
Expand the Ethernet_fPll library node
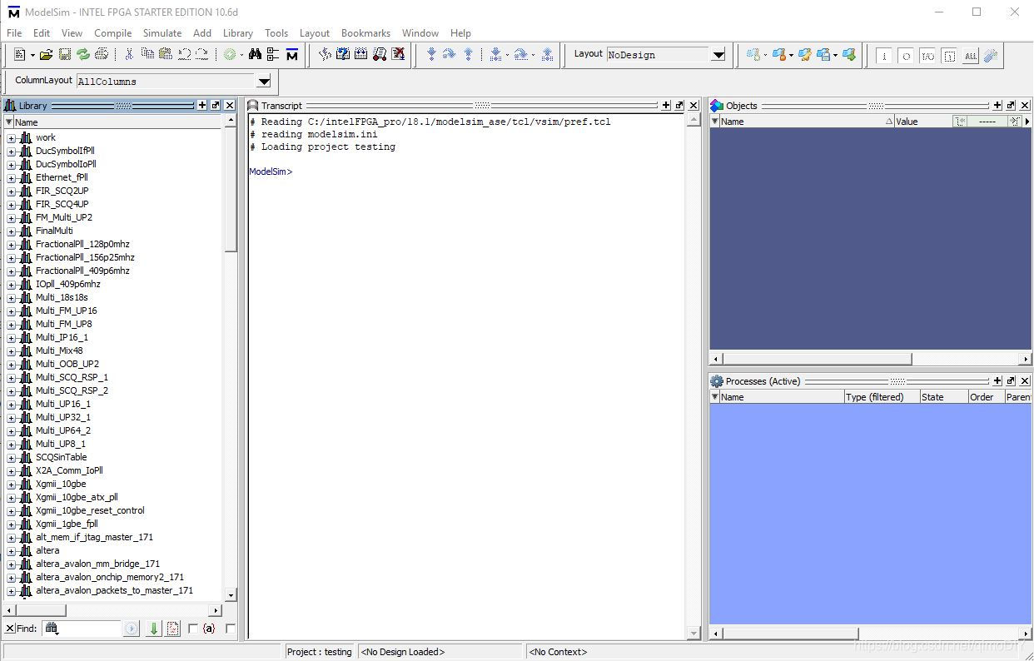pyautogui.click(x=12, y=178)
